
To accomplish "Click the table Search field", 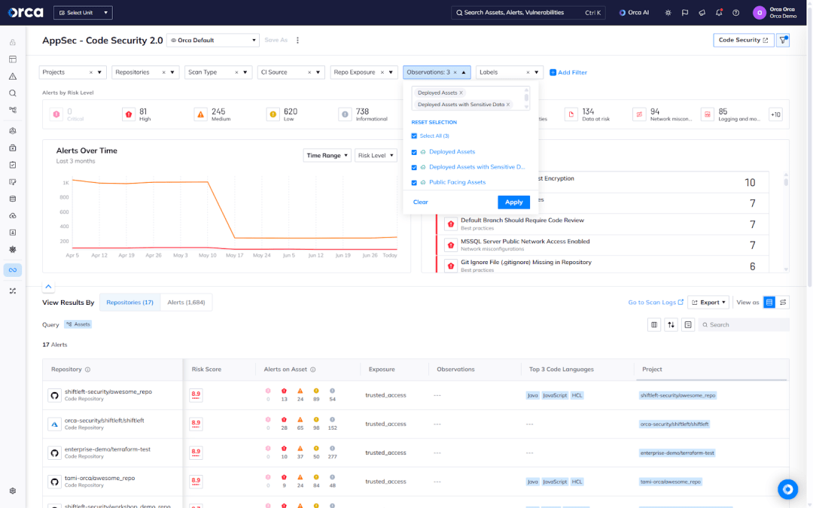I will click(744, 324).
